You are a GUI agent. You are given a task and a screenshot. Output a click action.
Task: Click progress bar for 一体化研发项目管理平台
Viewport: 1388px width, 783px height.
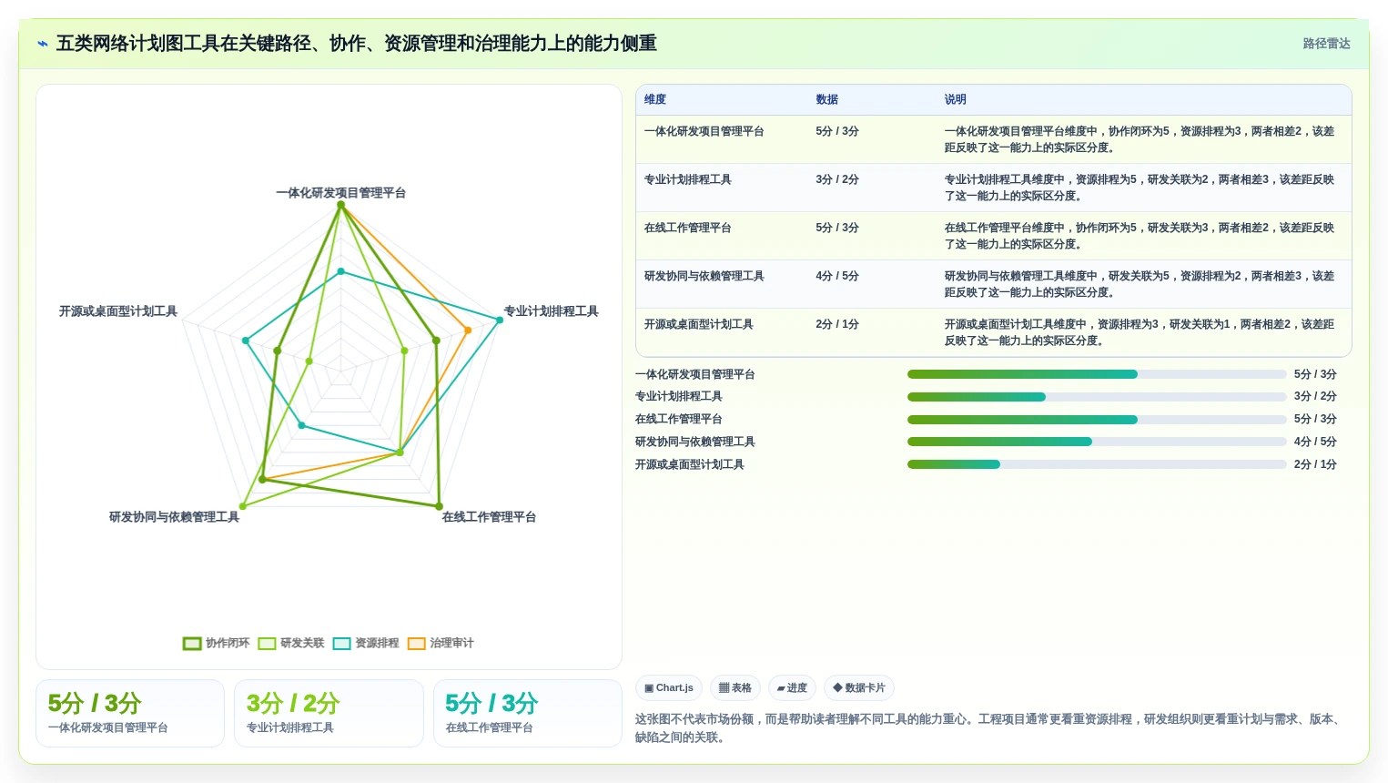pos(1097,374)
